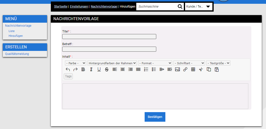Image resolution: width=266 pixels, height=129 pixels.
Task: Insert an image into content
Action: point(177,70)
